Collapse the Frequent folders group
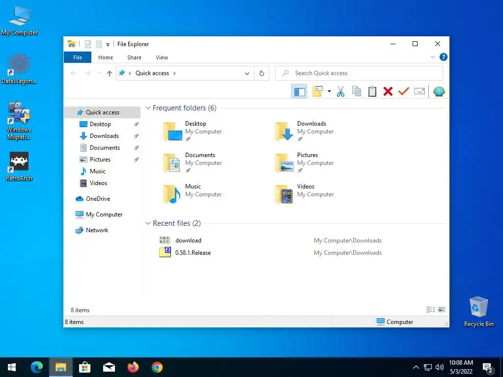 (148, 108)
